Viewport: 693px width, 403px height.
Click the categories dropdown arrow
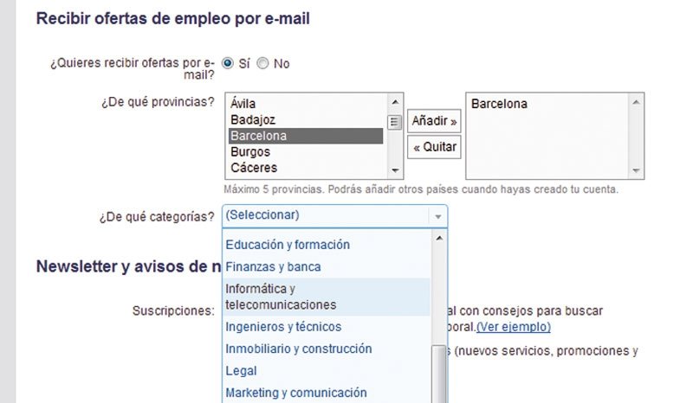point(438,216)
